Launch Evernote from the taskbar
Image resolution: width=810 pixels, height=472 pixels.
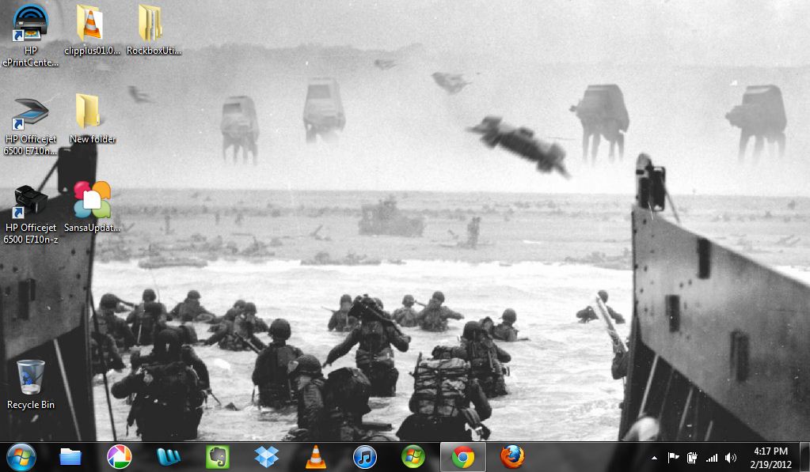(x=217, y=457)
